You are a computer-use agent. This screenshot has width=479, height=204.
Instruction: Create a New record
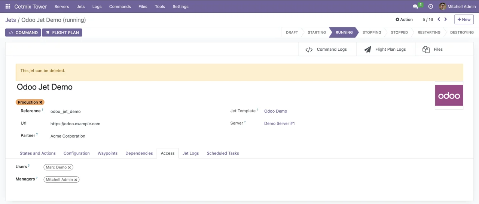coord(464,19)
